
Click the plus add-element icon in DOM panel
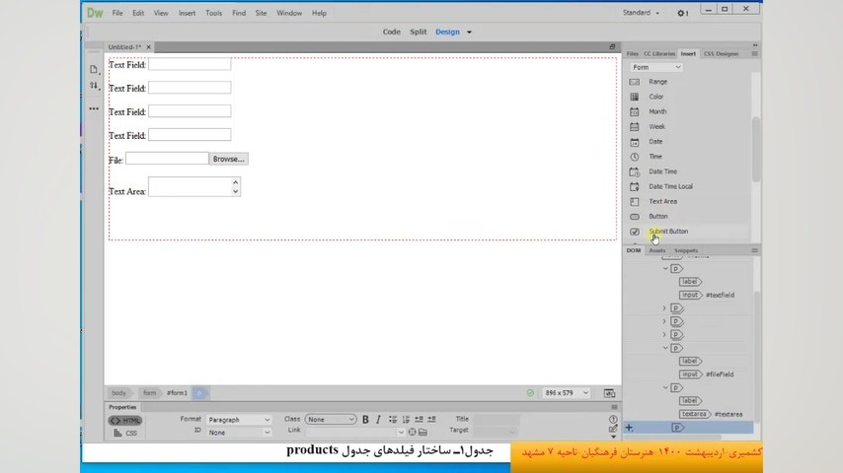pos(629,428)
